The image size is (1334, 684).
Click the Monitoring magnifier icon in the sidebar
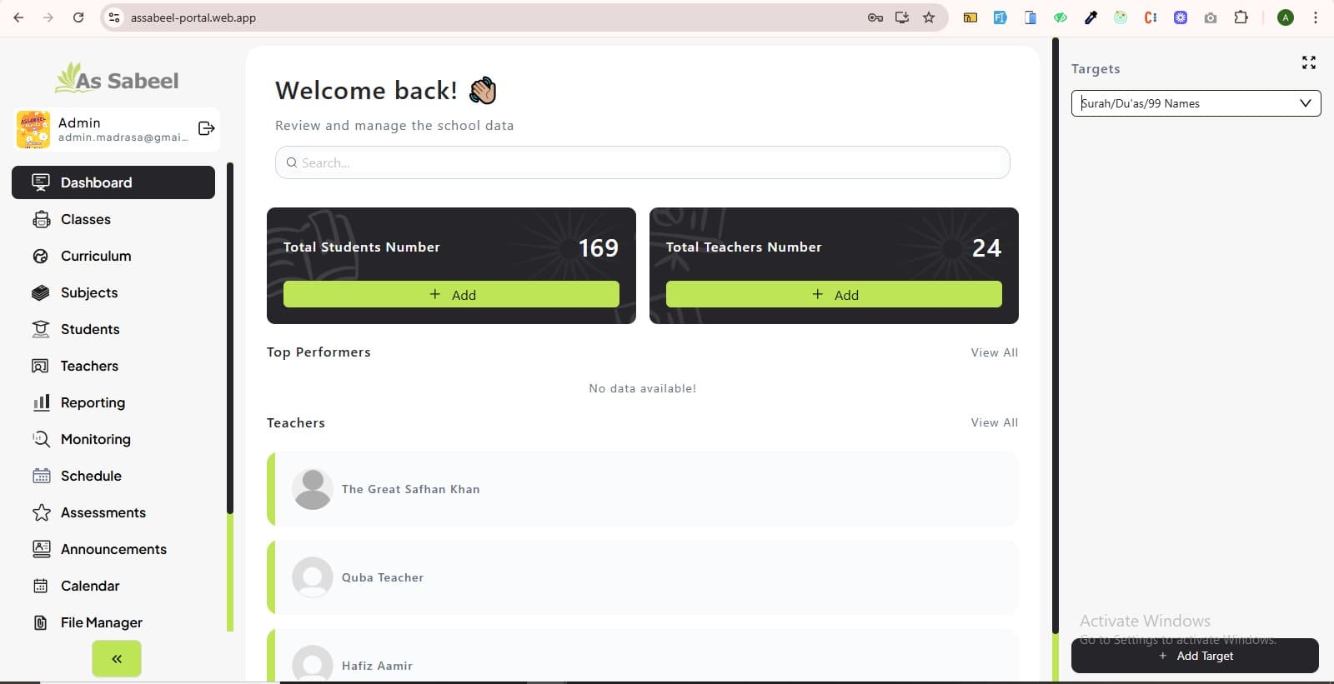tap(41, 439)
